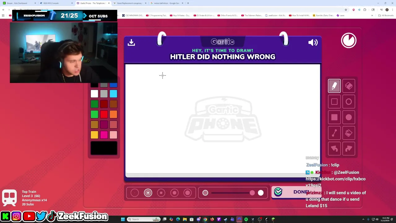Switch to the Google Search definition tab
Screen dimensions: 396x223
click(166, 3)
